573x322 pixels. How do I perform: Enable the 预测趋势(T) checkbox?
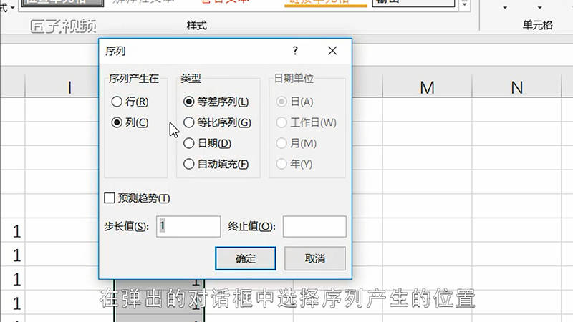(x=110, y=198)
